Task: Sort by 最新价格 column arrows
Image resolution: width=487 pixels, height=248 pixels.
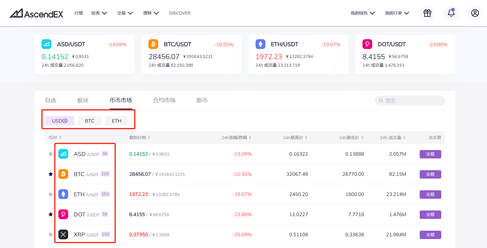Action: tap(149, 138)
